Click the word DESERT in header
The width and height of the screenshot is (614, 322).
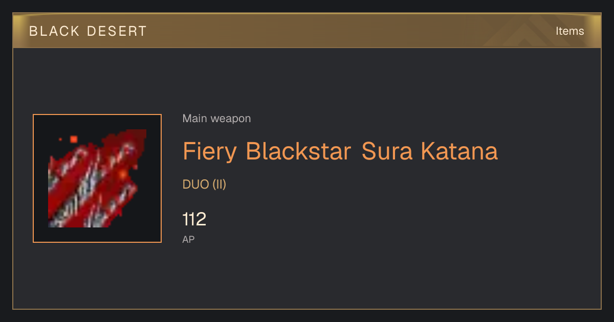[117, 31]
